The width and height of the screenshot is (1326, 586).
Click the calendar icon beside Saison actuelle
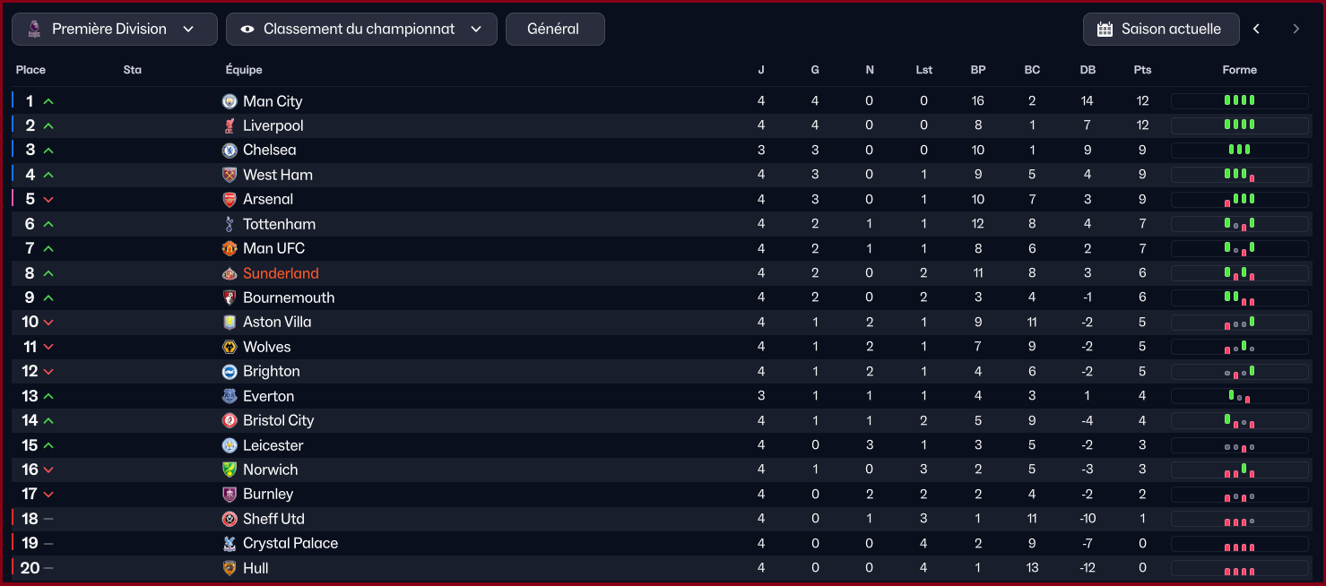click(1105, 29)
